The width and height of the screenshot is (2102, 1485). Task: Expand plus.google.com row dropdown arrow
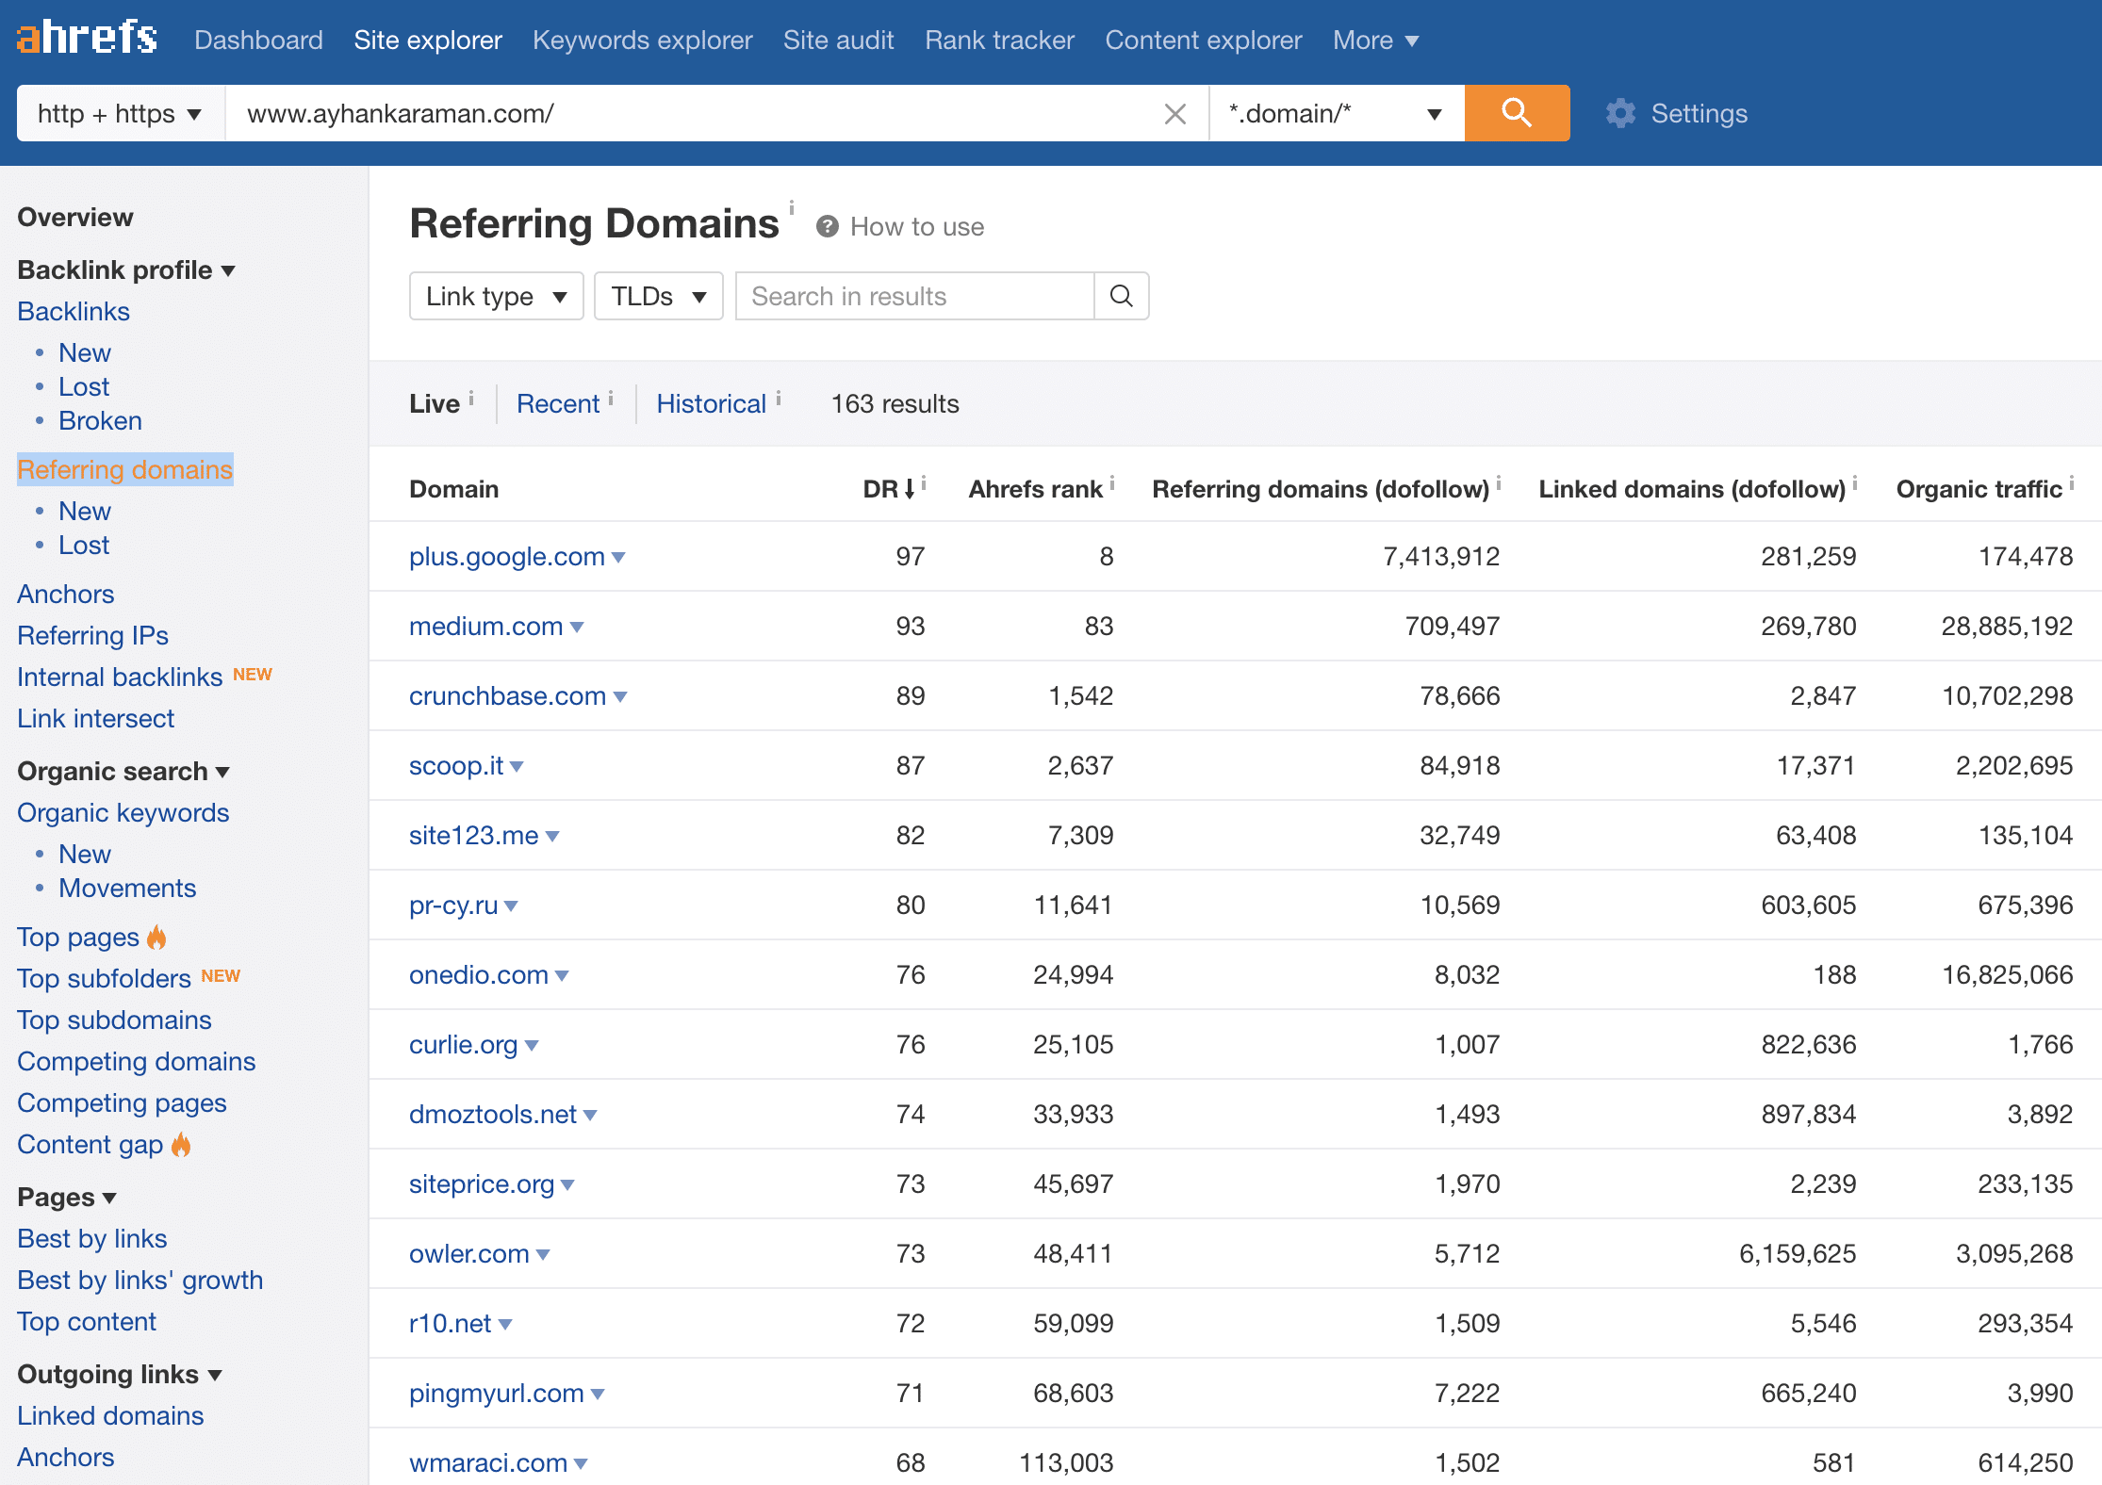tap(618, 558)
